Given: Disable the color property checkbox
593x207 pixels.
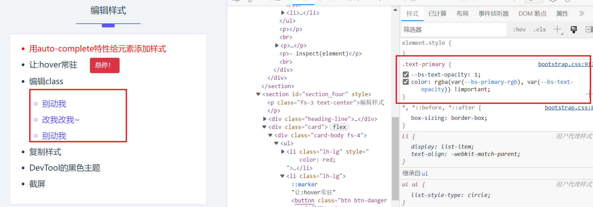Looking at the screenshot, I should coord(406,82).
